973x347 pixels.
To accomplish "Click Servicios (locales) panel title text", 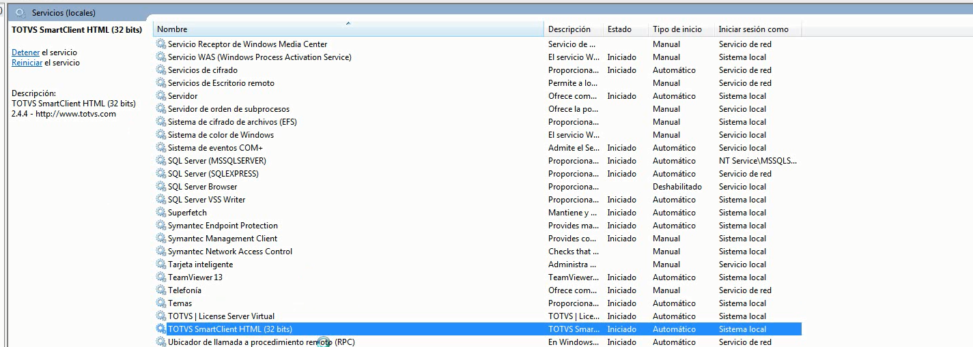I will [64, 13].
